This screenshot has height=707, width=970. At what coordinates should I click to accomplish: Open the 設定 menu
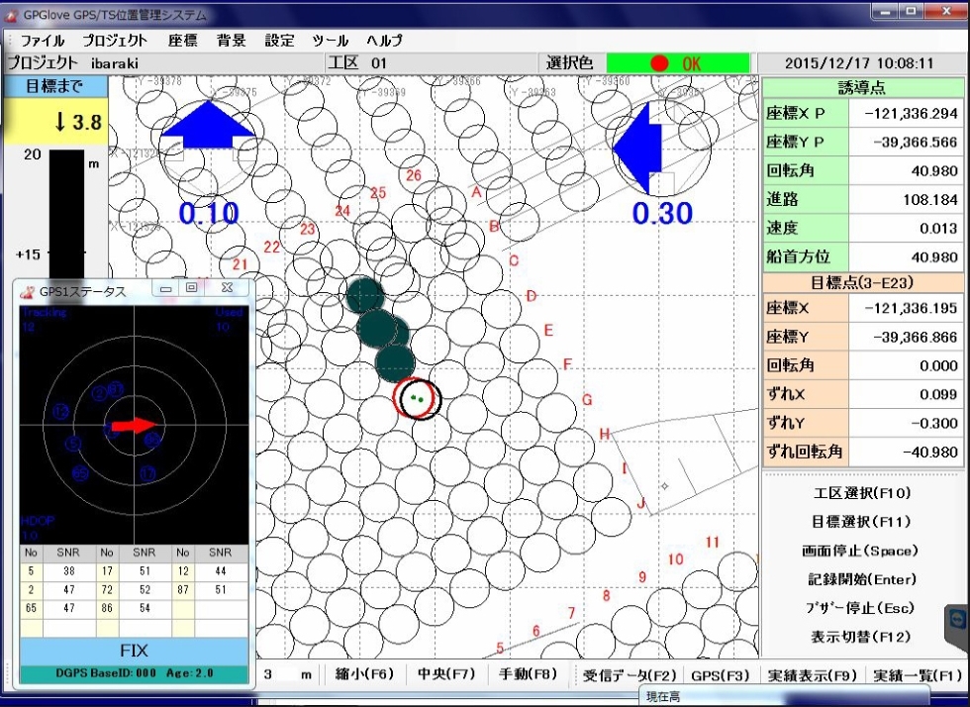click(x=279, y=41)
